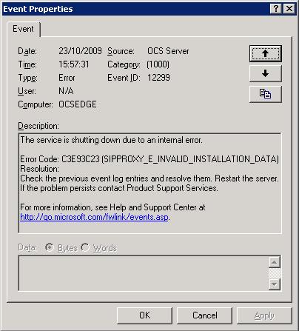The width and height of the screenshot is (299, 331).
Task: Go to previous event with up arrow
Action: (x=265, y=53)
